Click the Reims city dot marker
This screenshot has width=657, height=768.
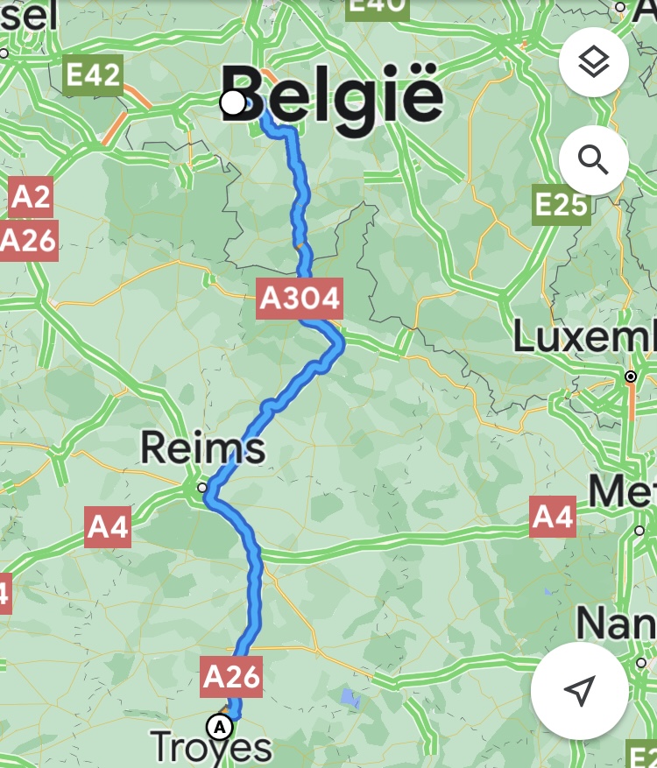[x=201, y=488]
